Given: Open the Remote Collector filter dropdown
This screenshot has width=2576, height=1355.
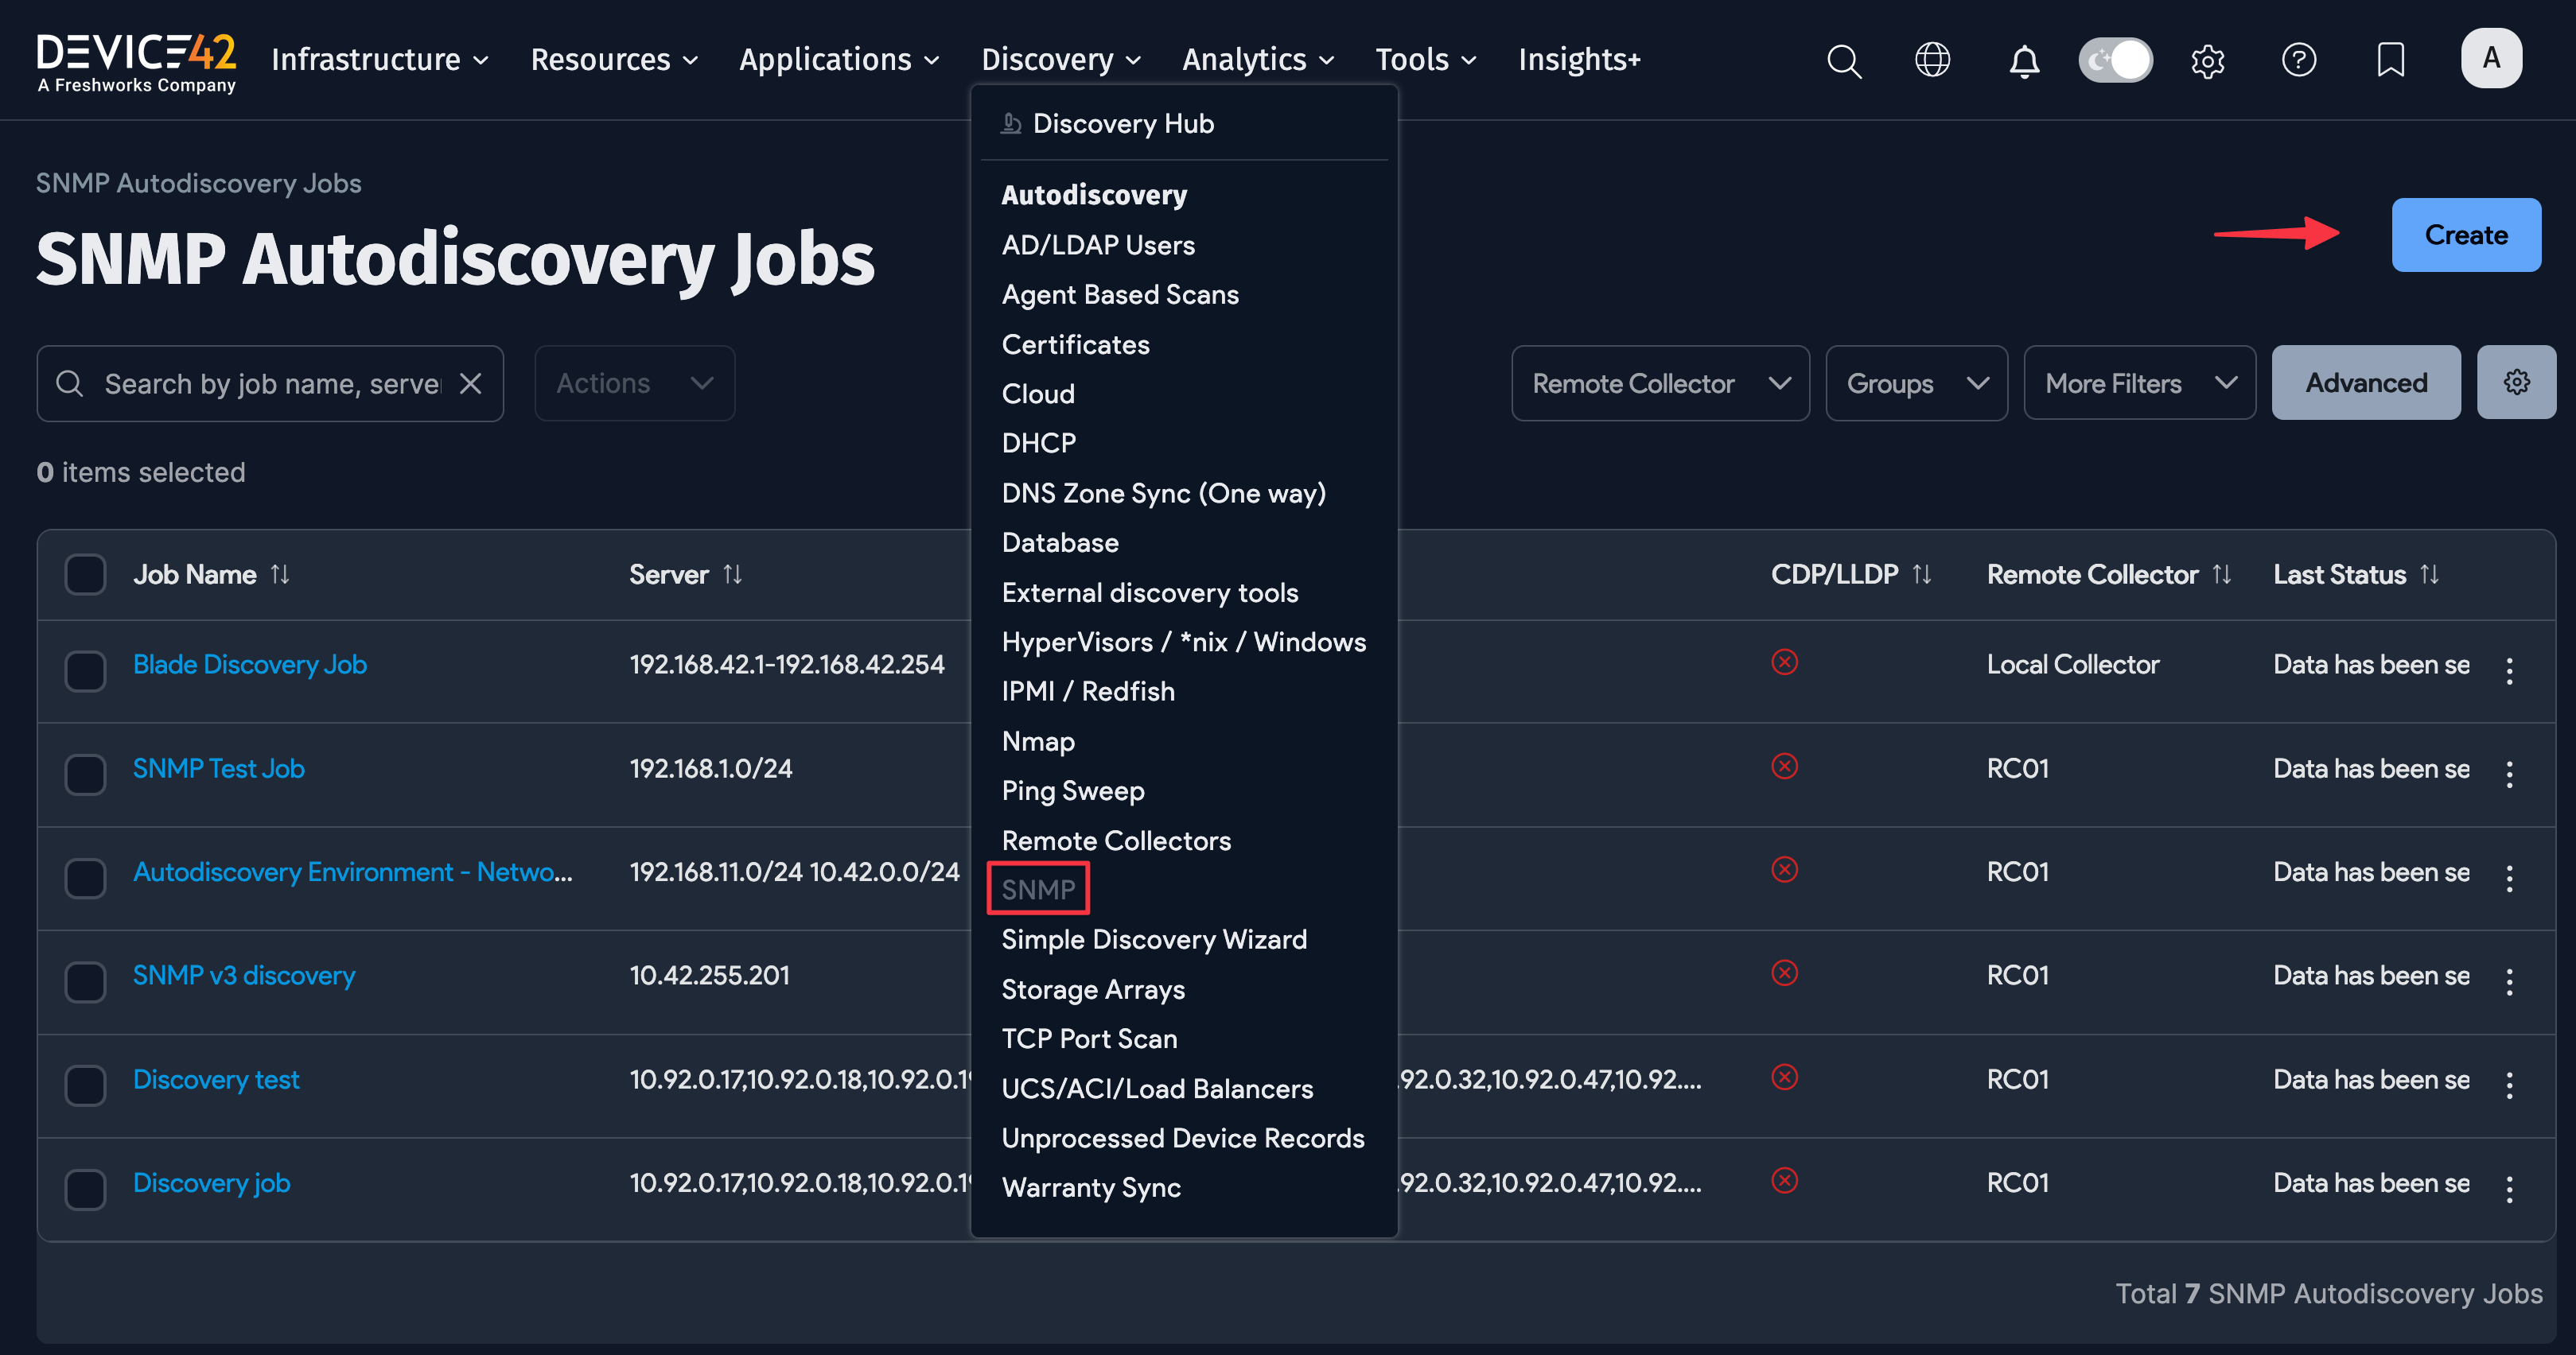Looking at the screenshot, I should (1660, 382).
